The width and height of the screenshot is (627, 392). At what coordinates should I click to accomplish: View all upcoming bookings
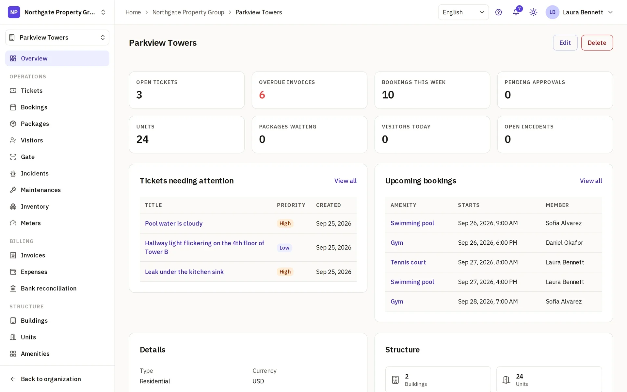point(591,181)
